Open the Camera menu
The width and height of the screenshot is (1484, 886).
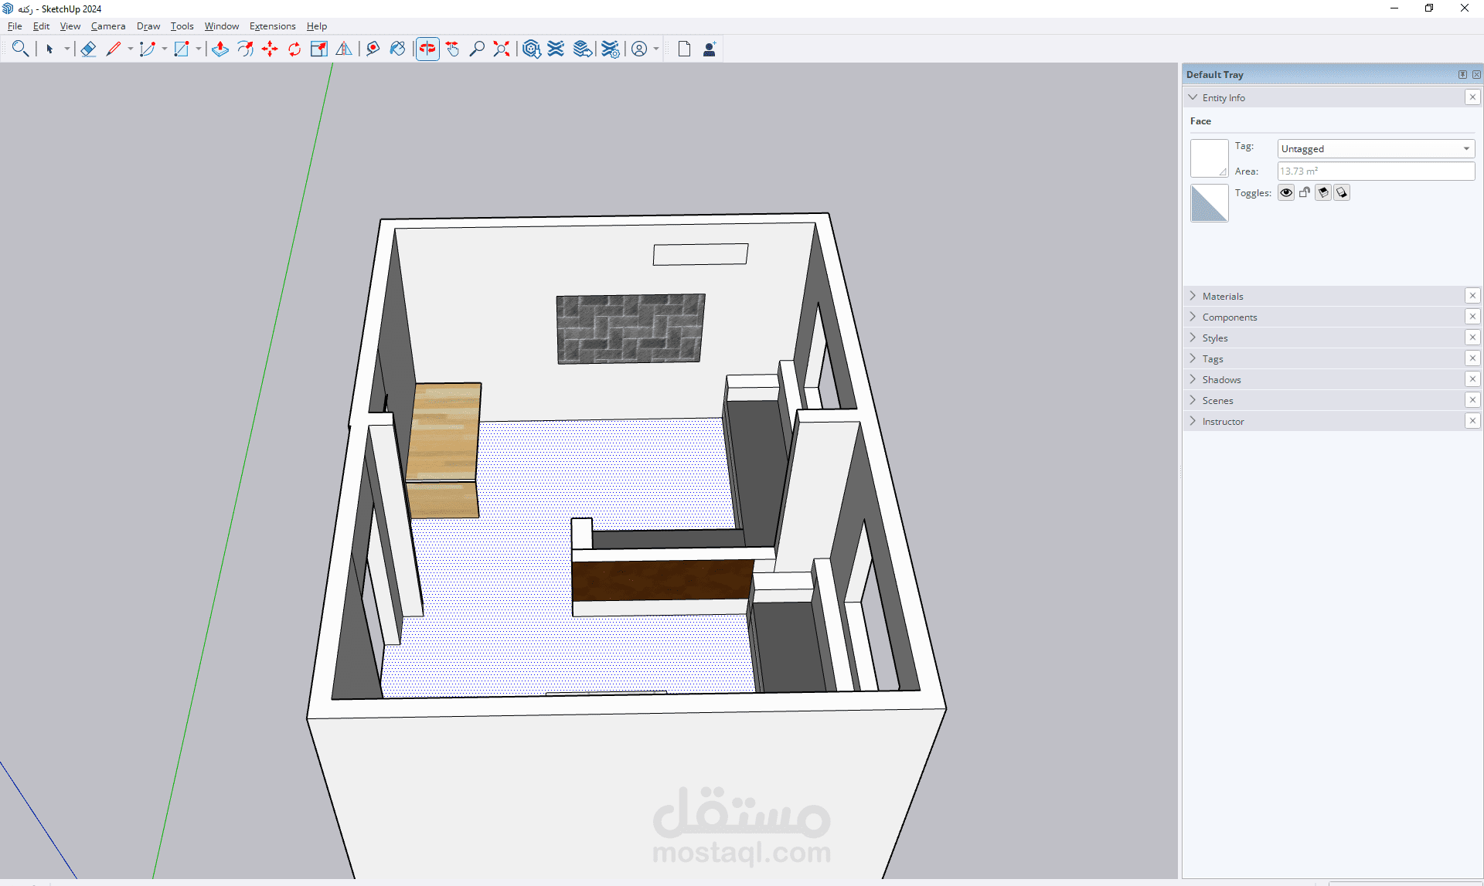point(107,25)
